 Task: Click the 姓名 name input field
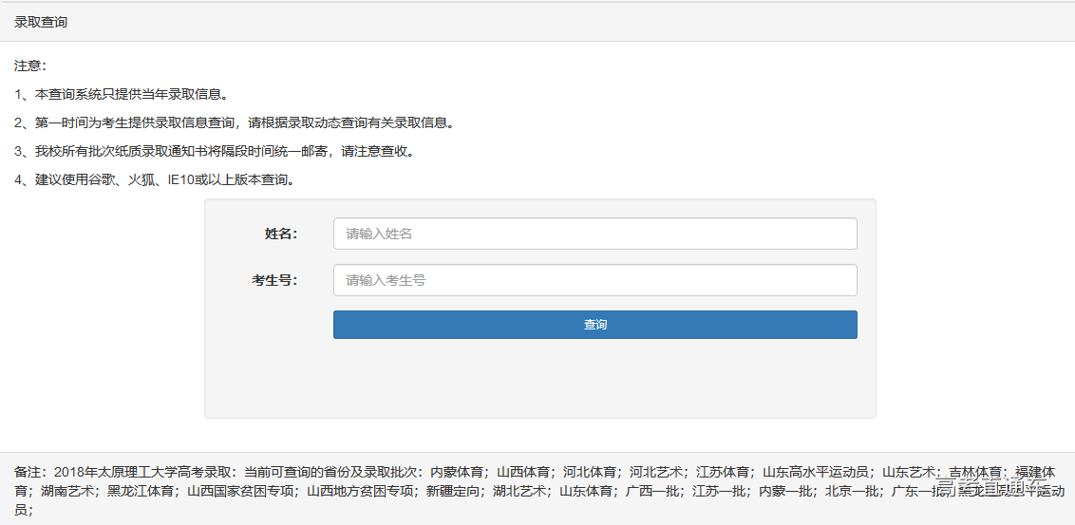pyautogui.click(x=594, y=234)
